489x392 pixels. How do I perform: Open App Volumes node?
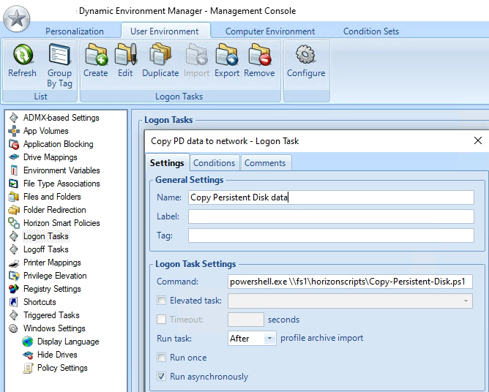point(46,131)
